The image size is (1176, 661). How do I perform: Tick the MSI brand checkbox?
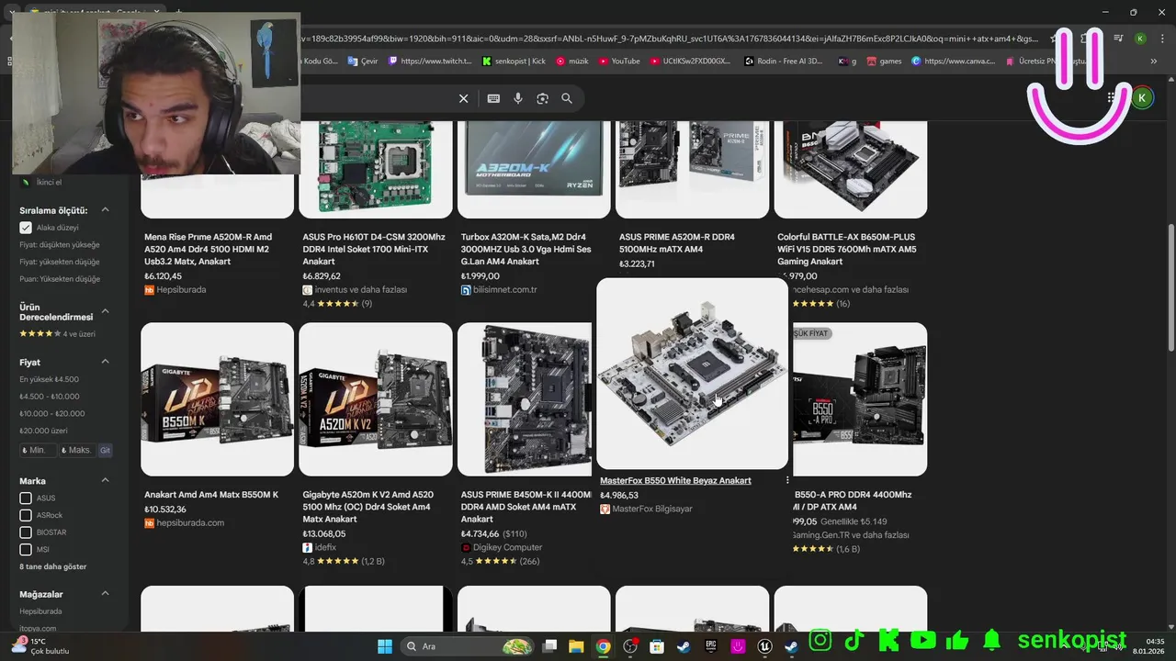pyautogui.click(x=26, y=549)
